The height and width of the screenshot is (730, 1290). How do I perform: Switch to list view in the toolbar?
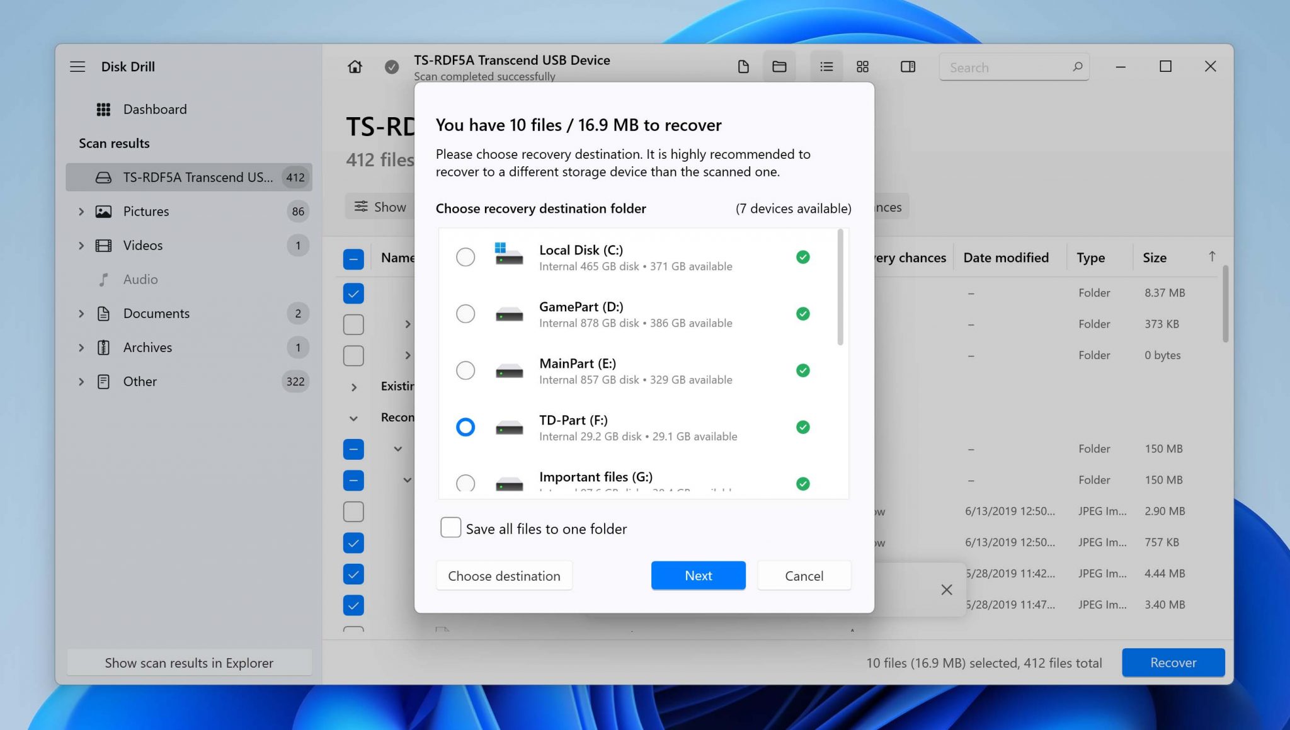[826, 66]
